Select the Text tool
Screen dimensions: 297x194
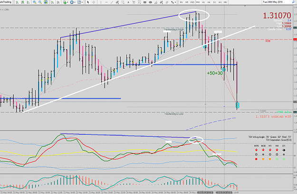click(x=128, y=2)
